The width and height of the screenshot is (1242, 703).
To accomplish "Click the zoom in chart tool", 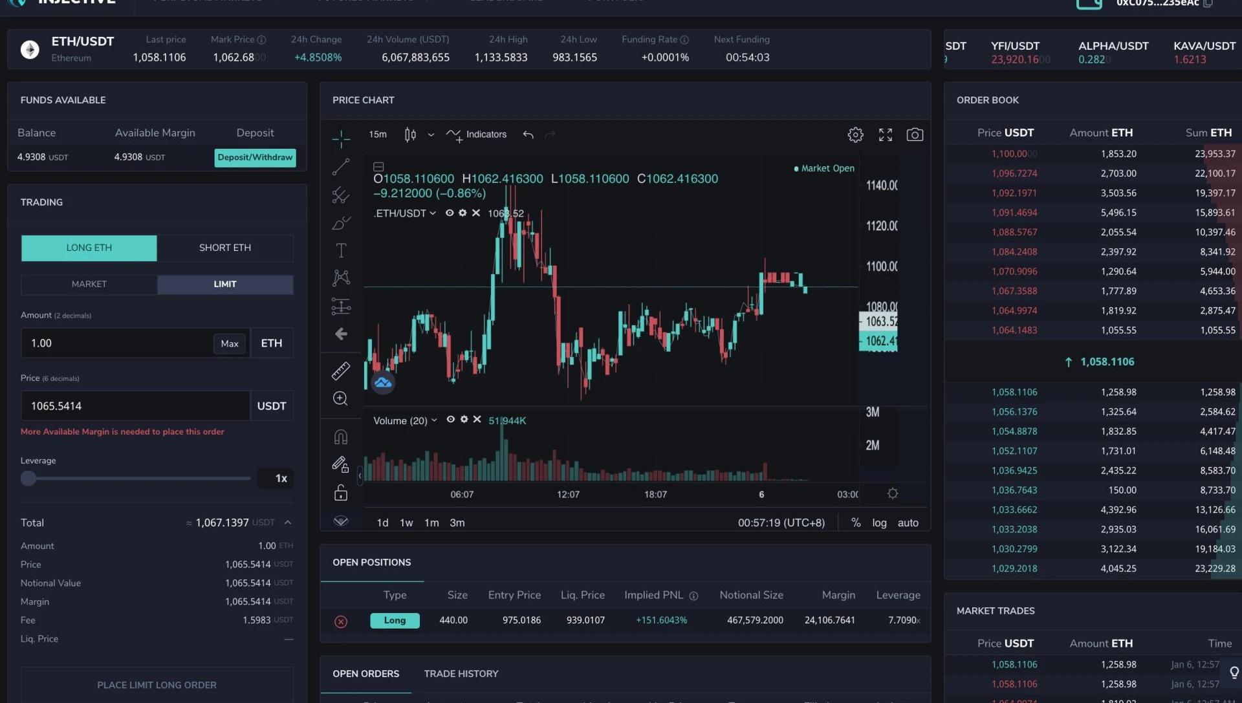I will [x=341, y=399].
